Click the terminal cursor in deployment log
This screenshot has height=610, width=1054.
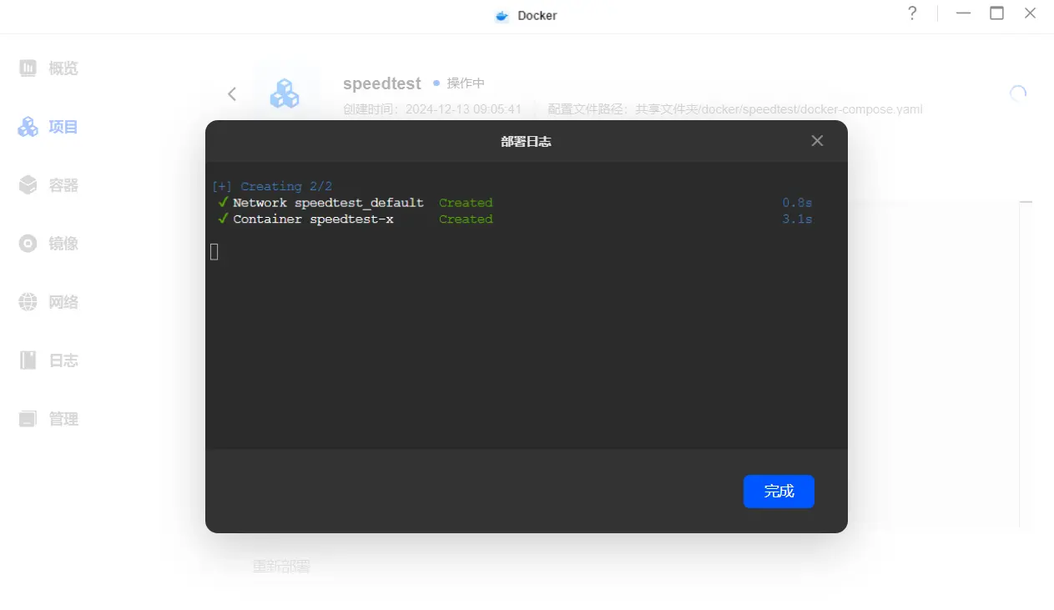[214, 251]
